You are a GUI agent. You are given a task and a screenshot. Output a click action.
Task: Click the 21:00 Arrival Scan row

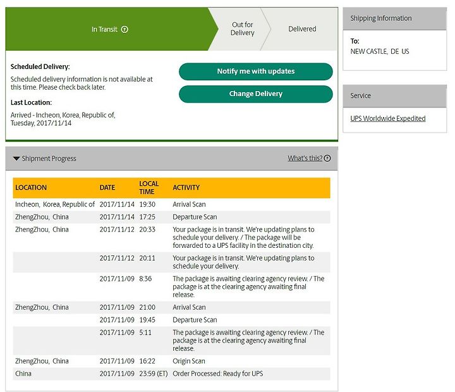(171, 307)
